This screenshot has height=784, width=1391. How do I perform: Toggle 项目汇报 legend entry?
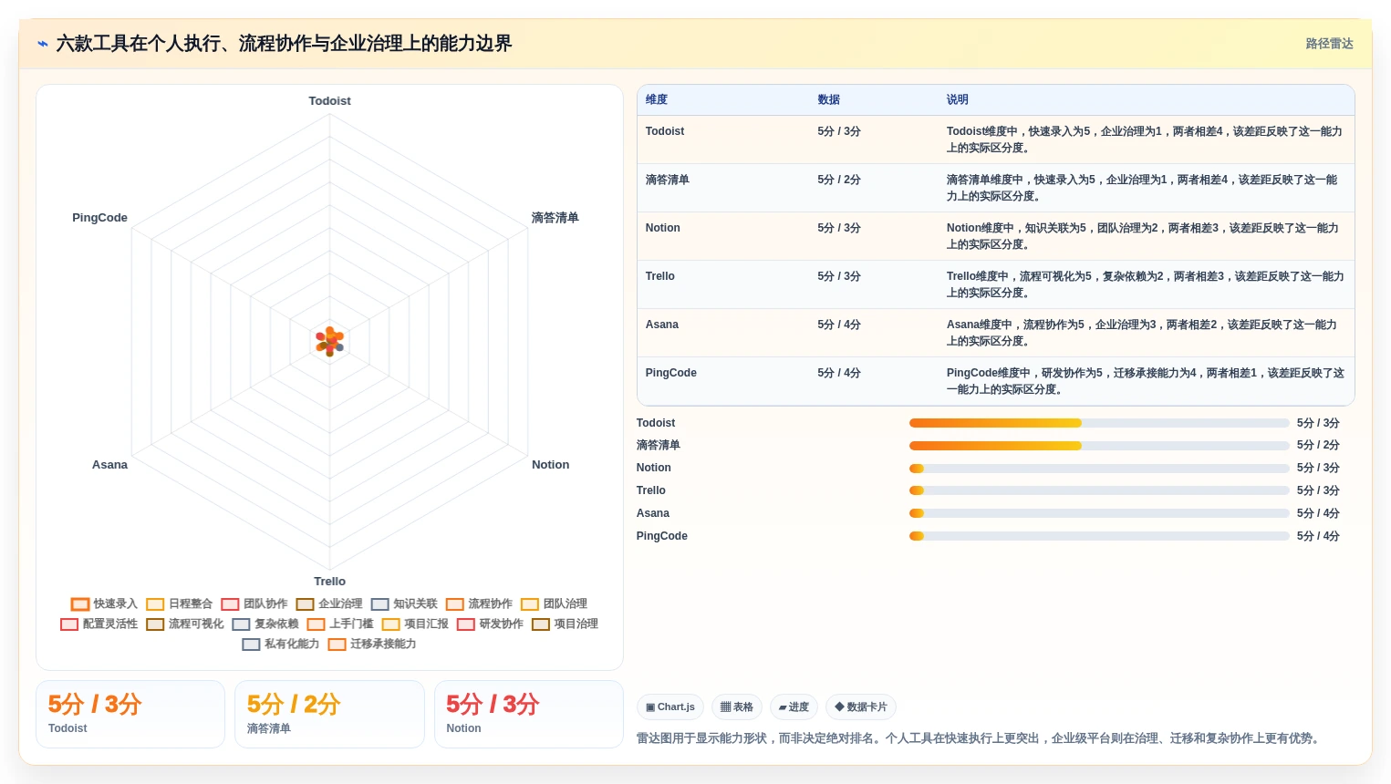tap(415, 624)
